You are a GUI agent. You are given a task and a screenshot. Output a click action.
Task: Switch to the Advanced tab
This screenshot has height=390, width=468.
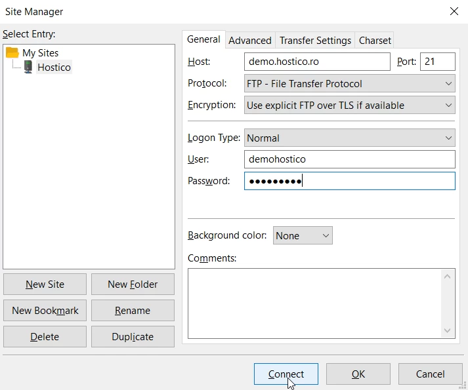pos(249,41)
